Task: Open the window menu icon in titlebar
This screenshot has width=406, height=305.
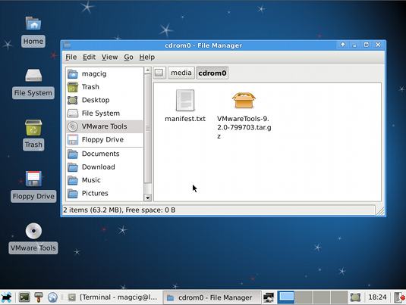Action: pos(67,45)
